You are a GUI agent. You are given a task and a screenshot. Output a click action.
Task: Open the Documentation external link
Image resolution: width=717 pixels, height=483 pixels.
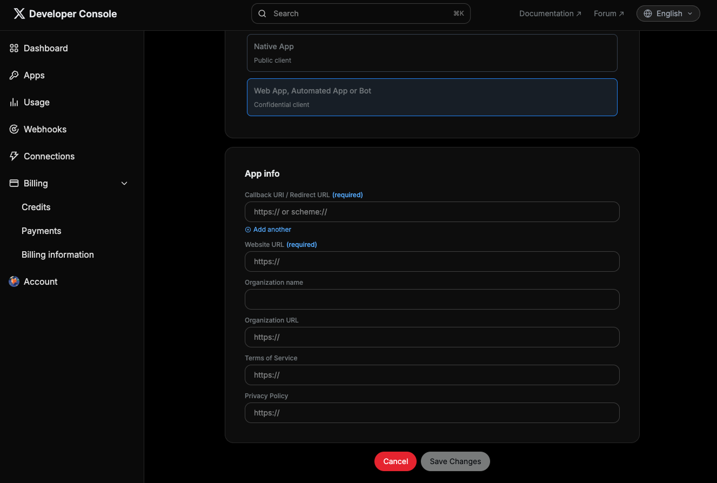click(550, 14)
